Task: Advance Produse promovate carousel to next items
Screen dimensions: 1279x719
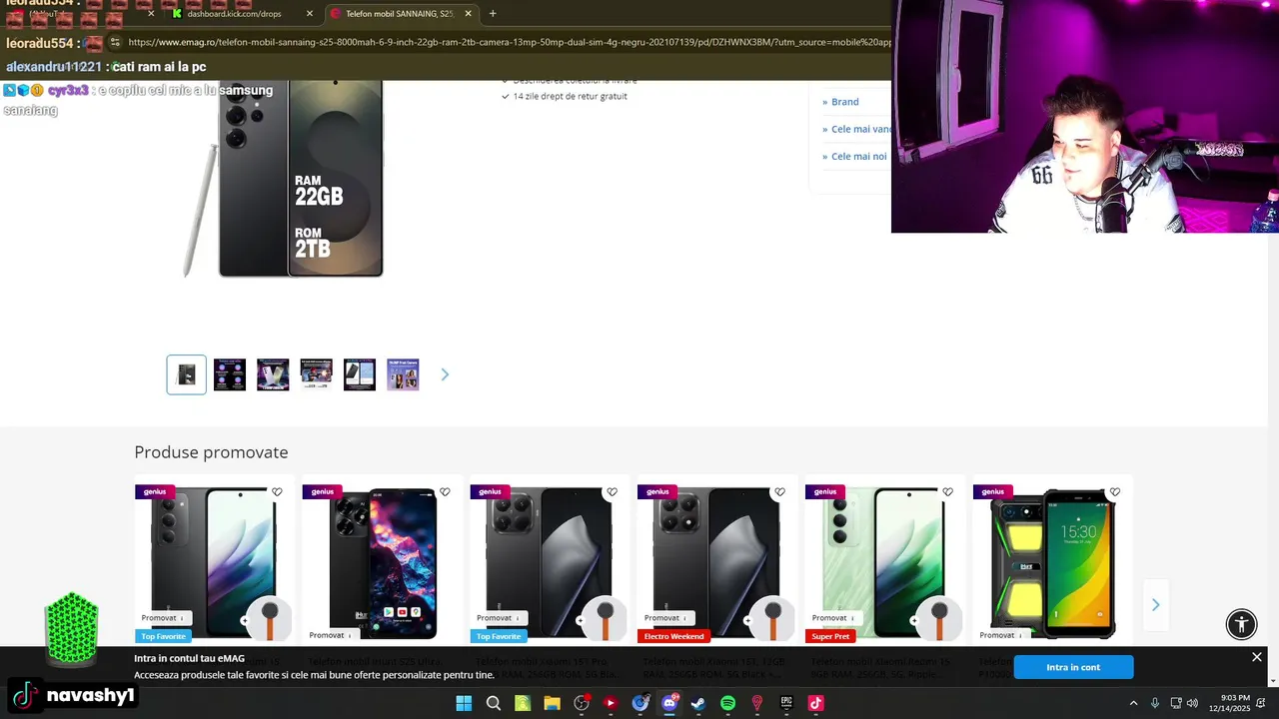Action: [1156, 605]
